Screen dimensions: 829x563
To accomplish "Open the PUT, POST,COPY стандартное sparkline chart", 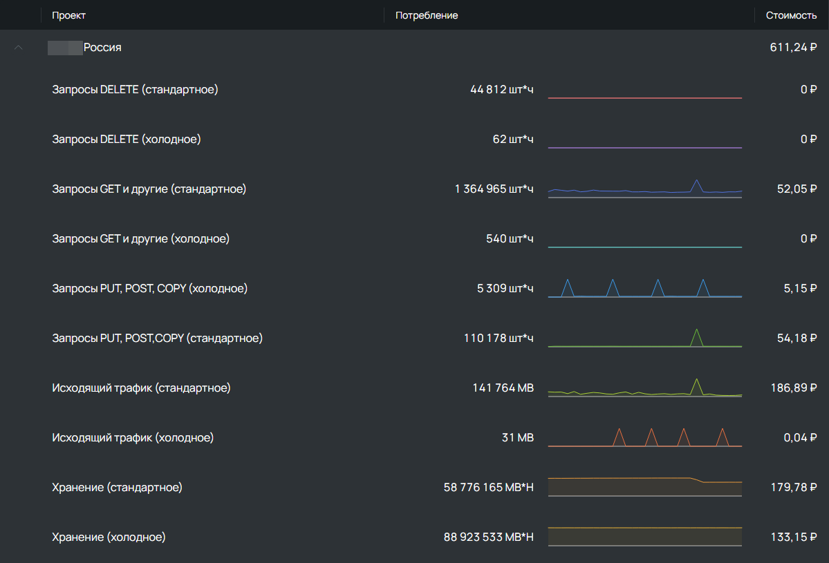I will (644, 338).
